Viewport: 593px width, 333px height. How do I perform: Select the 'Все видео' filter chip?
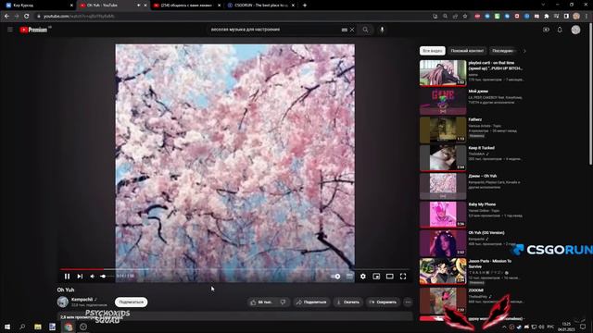coord(433,51)
